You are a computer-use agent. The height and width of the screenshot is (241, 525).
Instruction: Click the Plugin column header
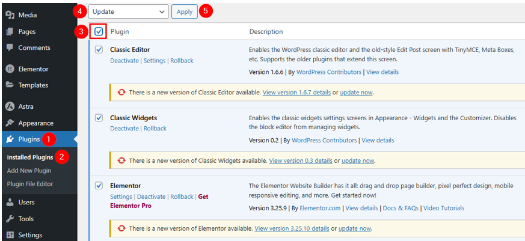coord(120,31)
